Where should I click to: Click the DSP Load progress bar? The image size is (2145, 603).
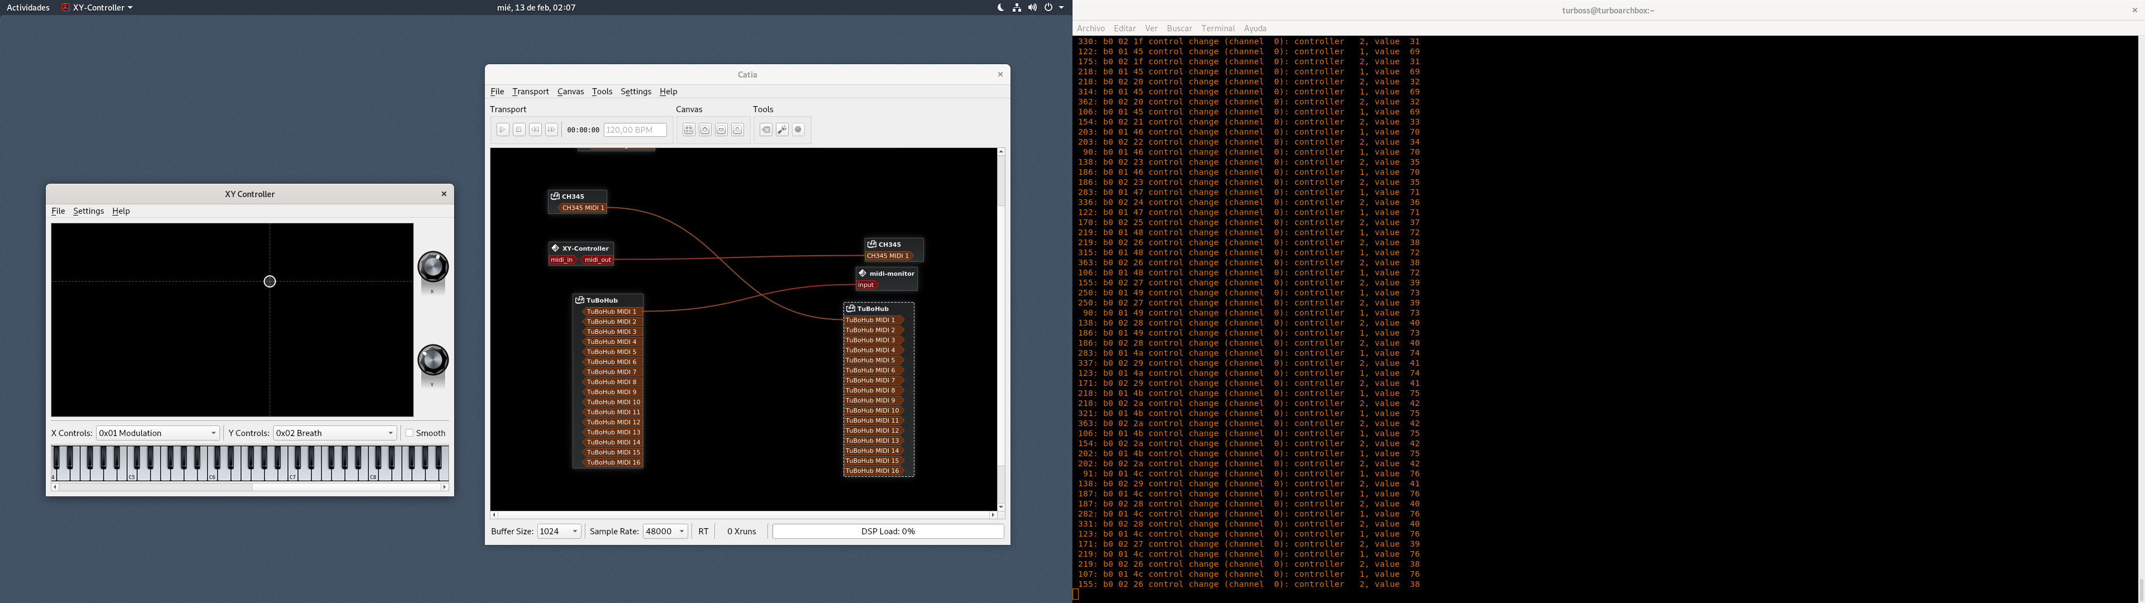click(x=889, y=532)
